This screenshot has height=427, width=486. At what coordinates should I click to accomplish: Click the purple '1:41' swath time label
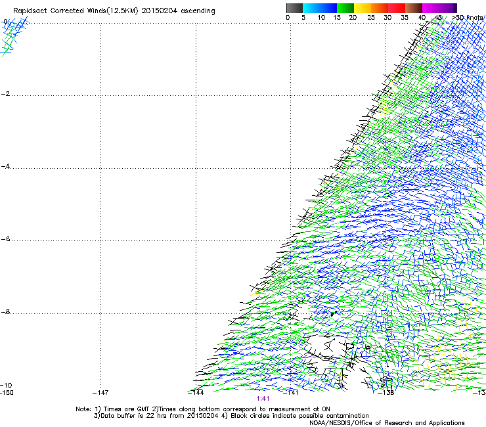coord(263,399)
